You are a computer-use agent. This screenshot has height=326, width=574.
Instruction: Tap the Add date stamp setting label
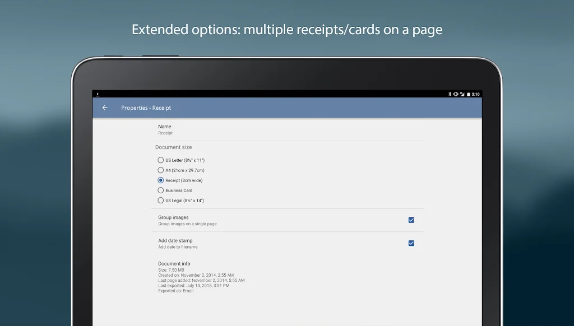(x=175, y=240)
